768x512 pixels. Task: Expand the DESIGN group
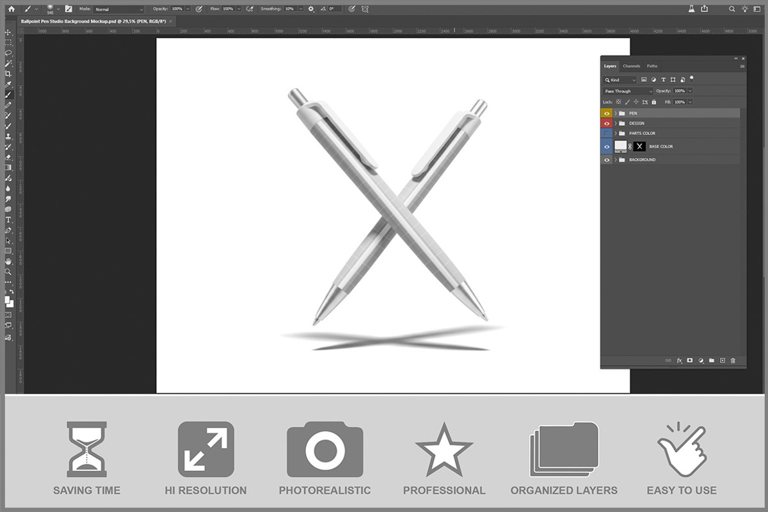[x=616, y=124]
